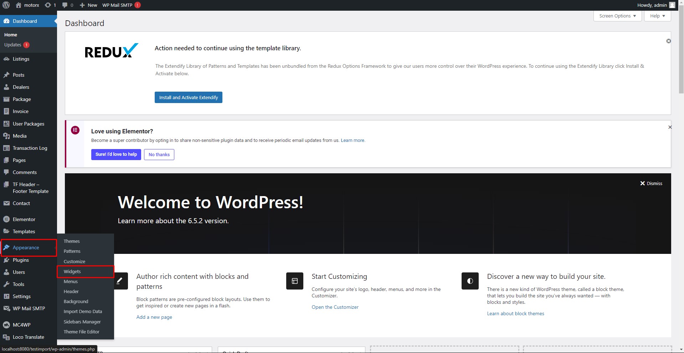Click the layout icon beside Start Customizing

tap(295, 281)
